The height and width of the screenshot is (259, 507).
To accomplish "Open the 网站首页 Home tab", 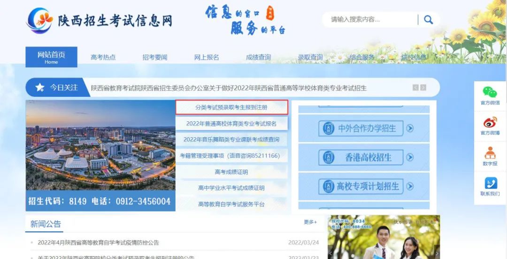I will (x=51, y=57).
